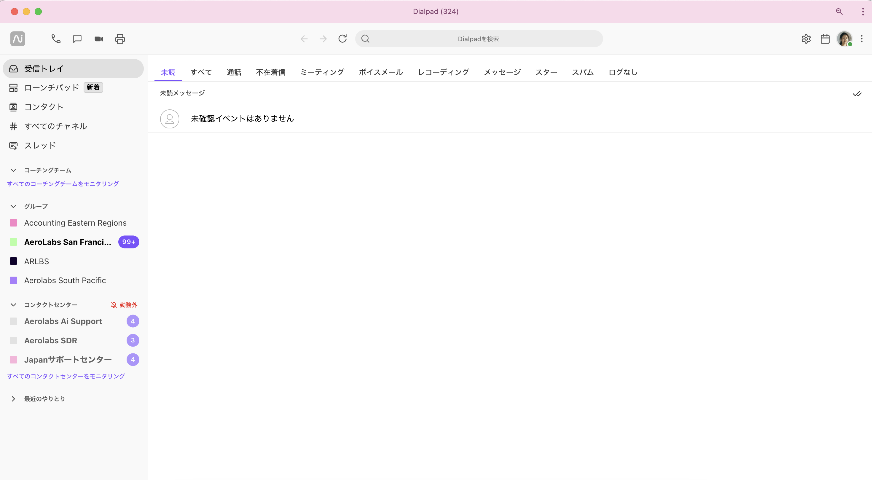Screen dimensions: 872x480
Task: Click the search magnifier icon top-right
Action: pyautogui.click(x=839, y=11)
